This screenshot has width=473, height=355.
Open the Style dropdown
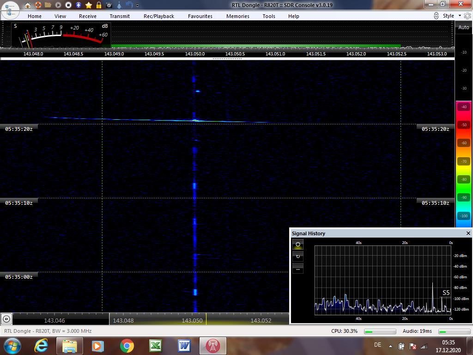[452, 16]
